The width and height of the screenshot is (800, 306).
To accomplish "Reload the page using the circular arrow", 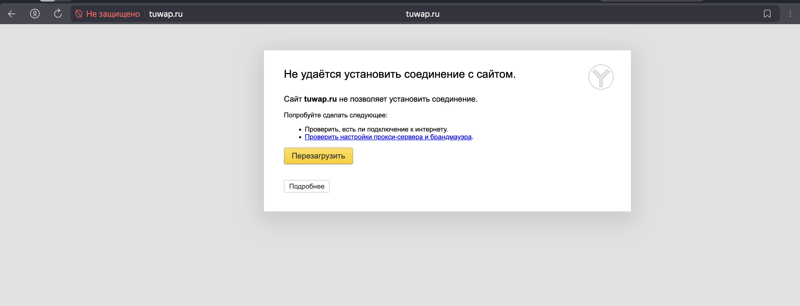I will [58, 14].
